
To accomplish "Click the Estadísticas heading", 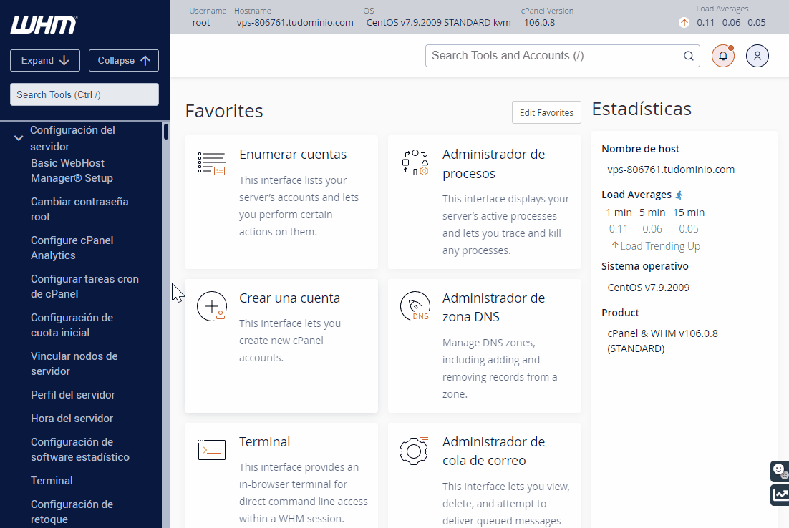I will 642,109.
